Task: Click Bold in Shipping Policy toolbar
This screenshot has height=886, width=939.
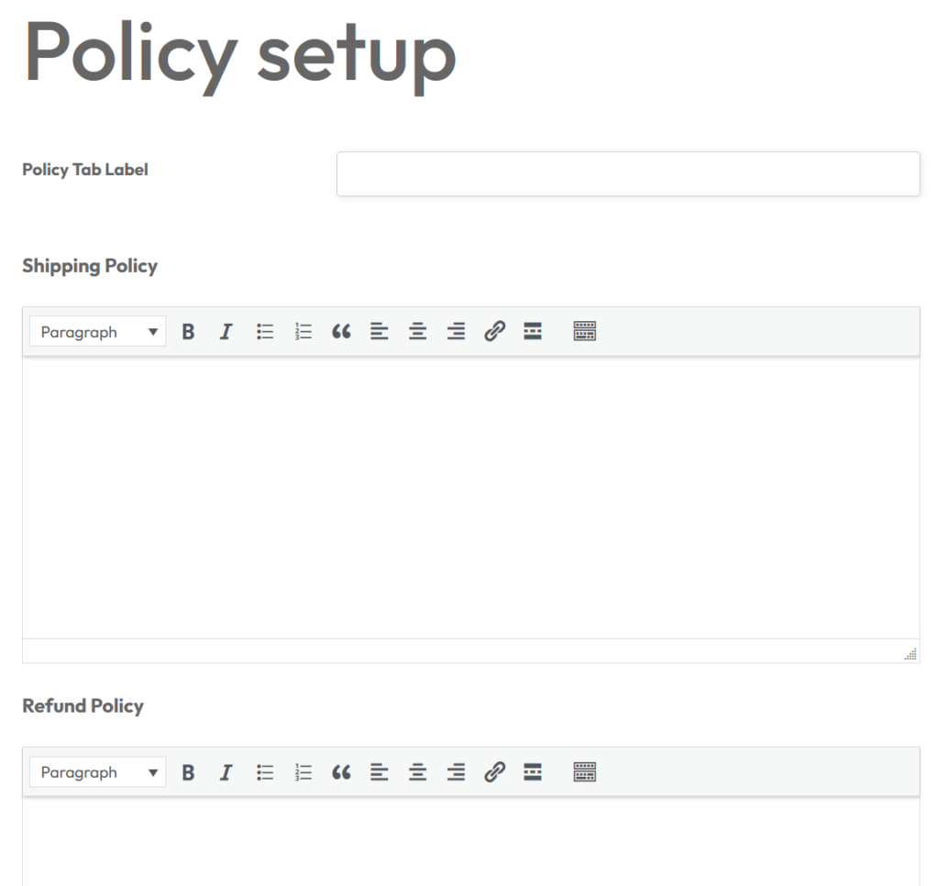Action: (188, 332)
